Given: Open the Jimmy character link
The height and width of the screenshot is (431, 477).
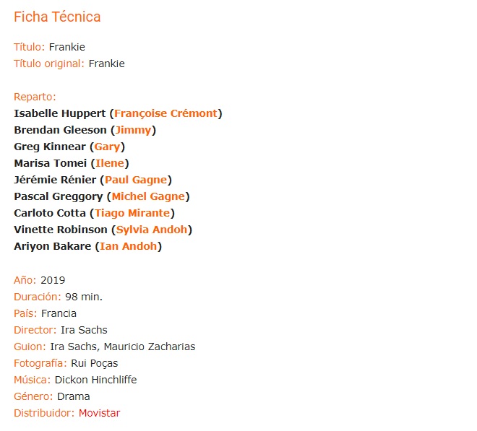Looking at the screenshot, I should (x=133, y=130).
